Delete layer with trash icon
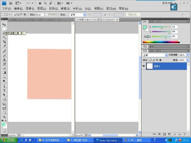Image resolution: width=191 pixels, height=143 pixels. [x=184, y=134]
